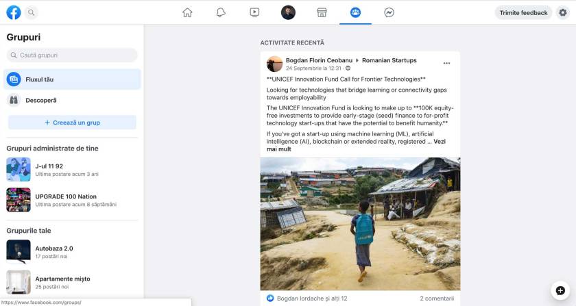Click the Creează un grup button
This screenshot has height=306, width=576.
(x=72, y=123)
